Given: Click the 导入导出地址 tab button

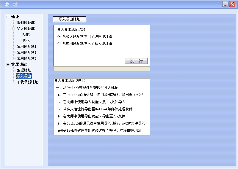Looking at the screenshot, I should coord(70,19).
